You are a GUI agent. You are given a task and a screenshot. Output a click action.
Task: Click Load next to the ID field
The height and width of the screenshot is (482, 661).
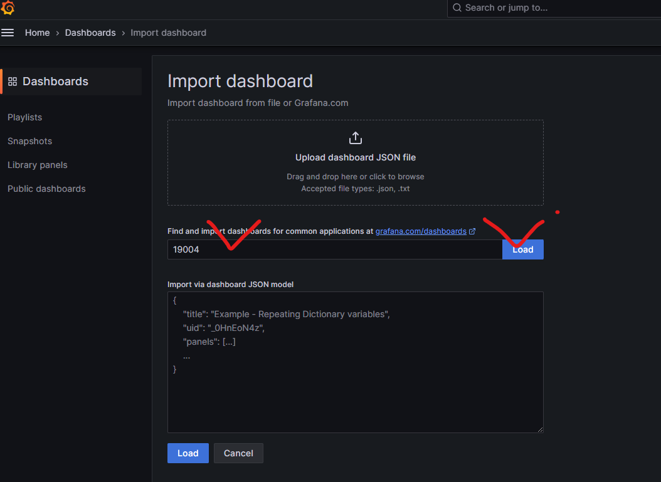523,249
